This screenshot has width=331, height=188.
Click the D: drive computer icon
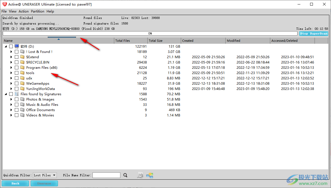point(17,46)
